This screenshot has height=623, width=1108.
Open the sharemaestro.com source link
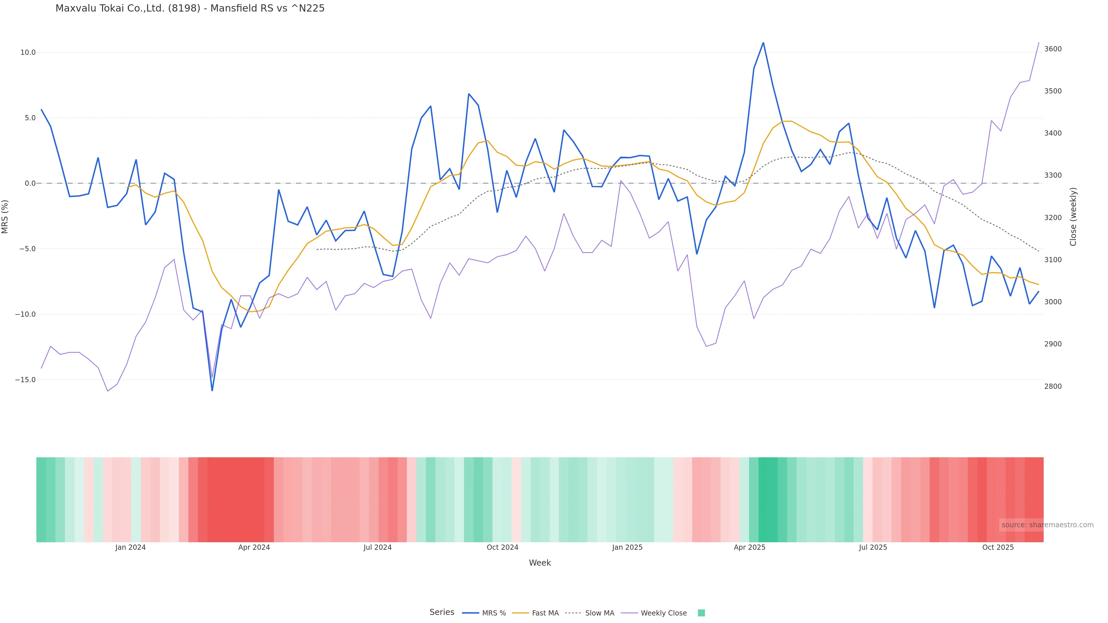pos(1047,525)
